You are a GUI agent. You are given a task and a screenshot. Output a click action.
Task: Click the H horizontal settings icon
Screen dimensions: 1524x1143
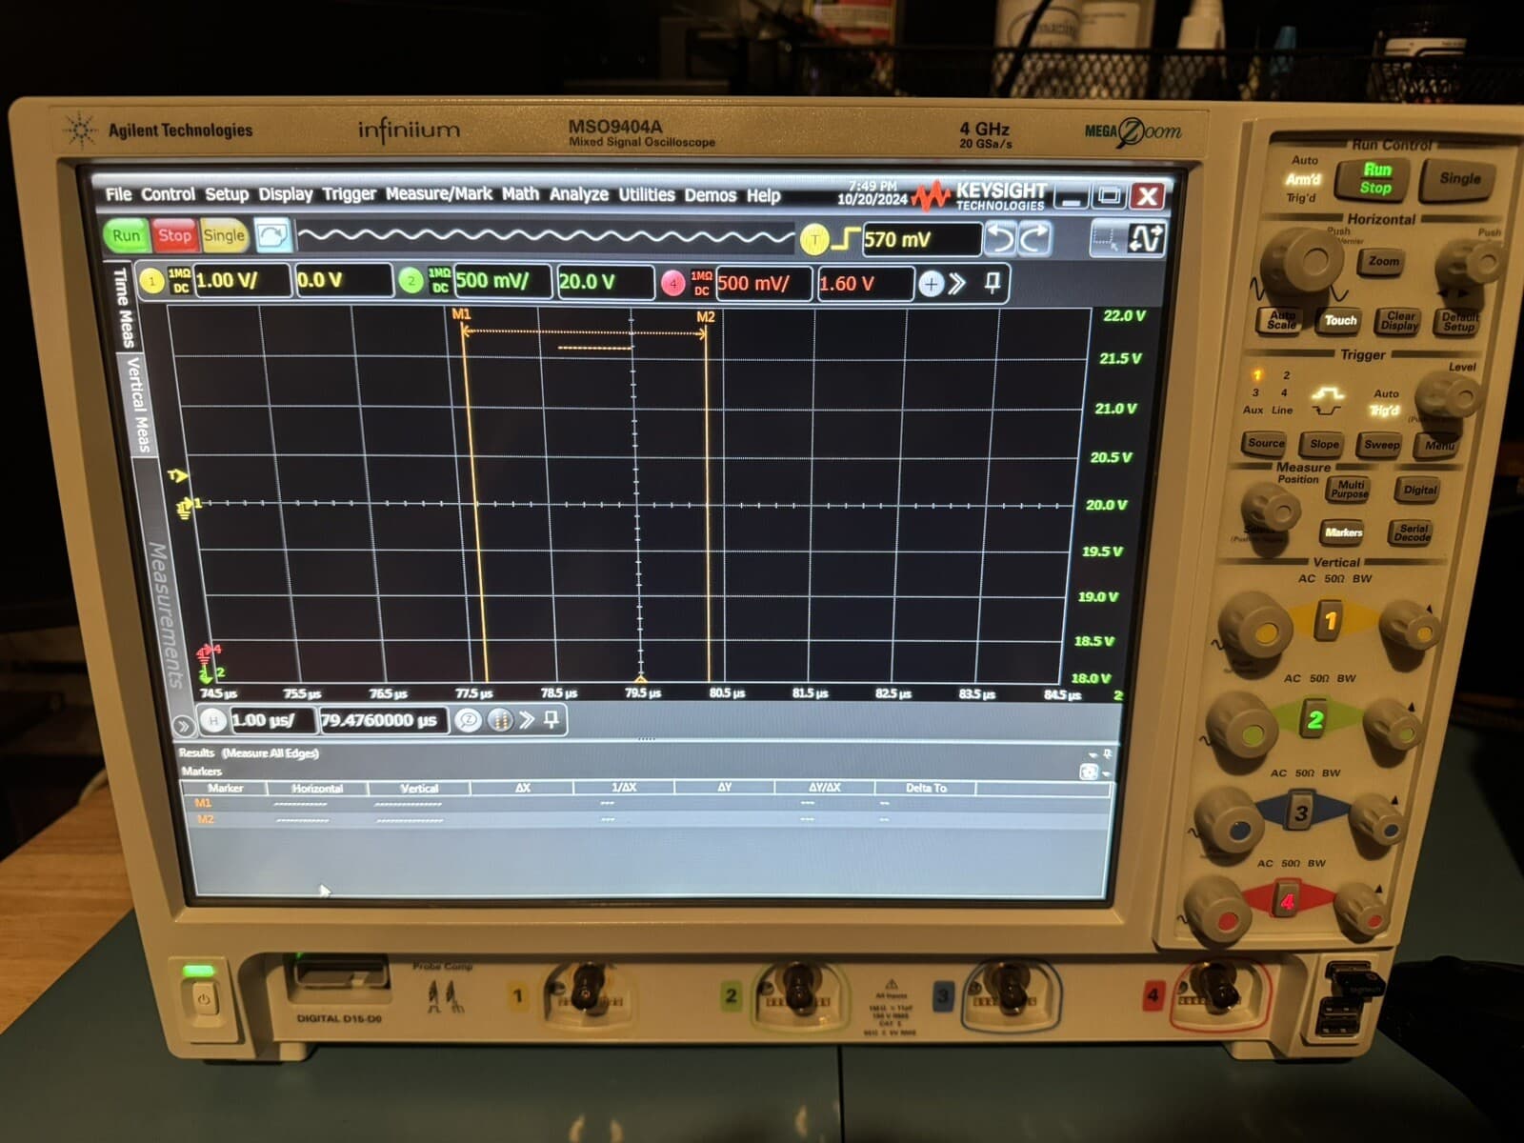(x=213, y=720)
